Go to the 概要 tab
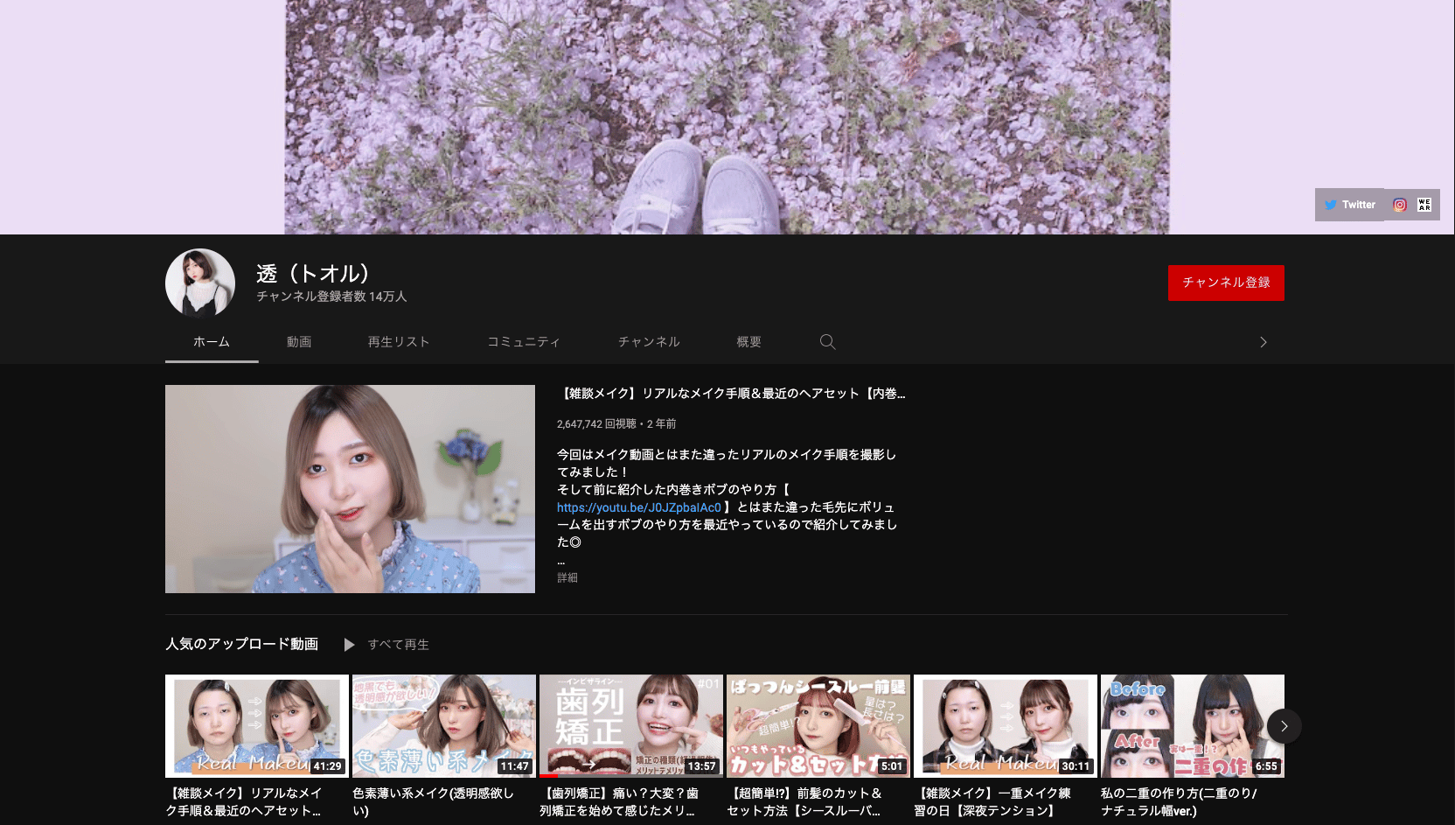Screen dimensions: 1455x825 (x=748, y=342)
